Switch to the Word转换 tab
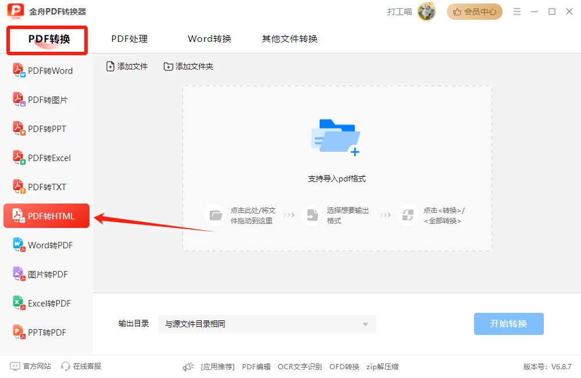This screenshot has width=581, height=378. (x=209, y=39)
